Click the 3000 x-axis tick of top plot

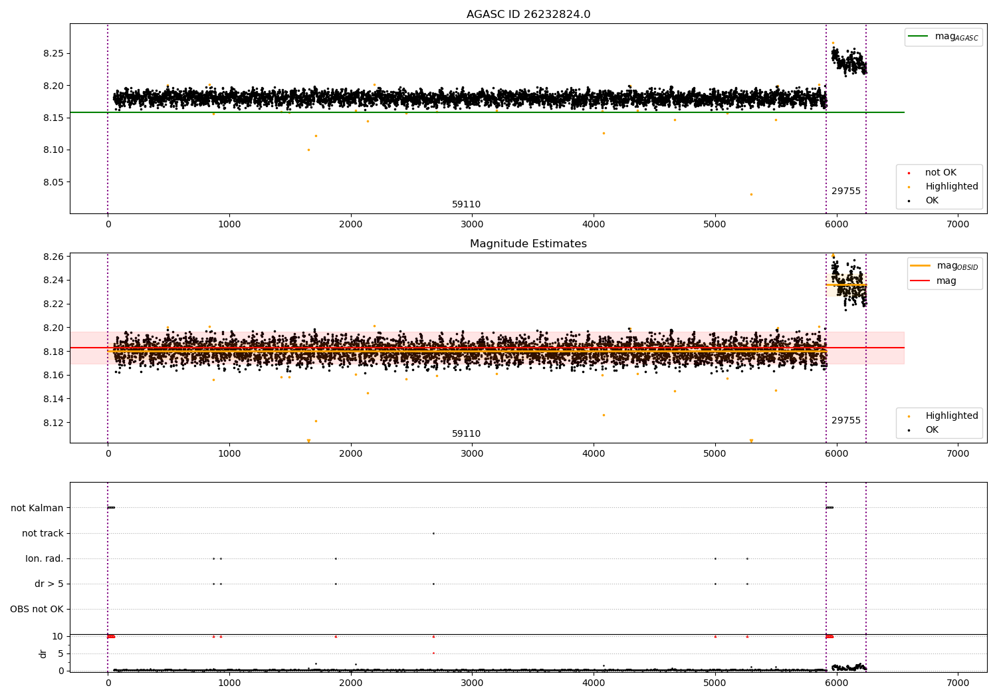(x=472, y=225)
